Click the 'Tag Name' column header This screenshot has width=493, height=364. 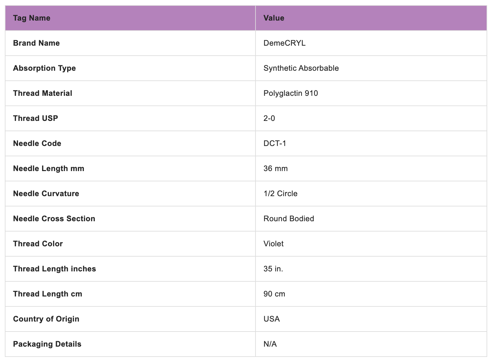tap(31, 18)
